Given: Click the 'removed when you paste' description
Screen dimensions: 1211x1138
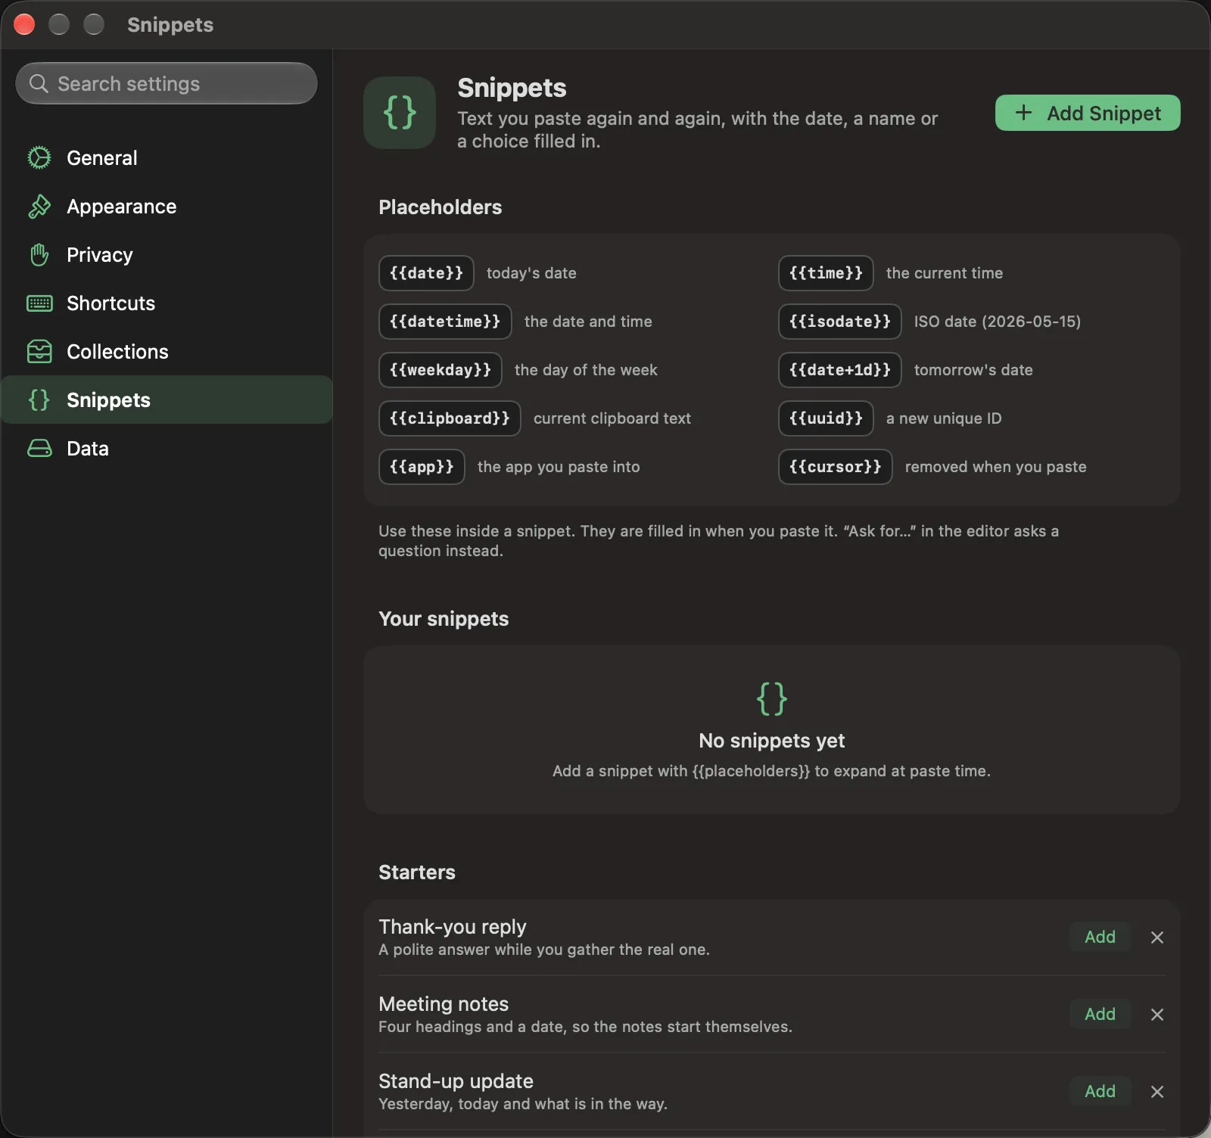Looking at the screenshot, I should pos(996,467).
